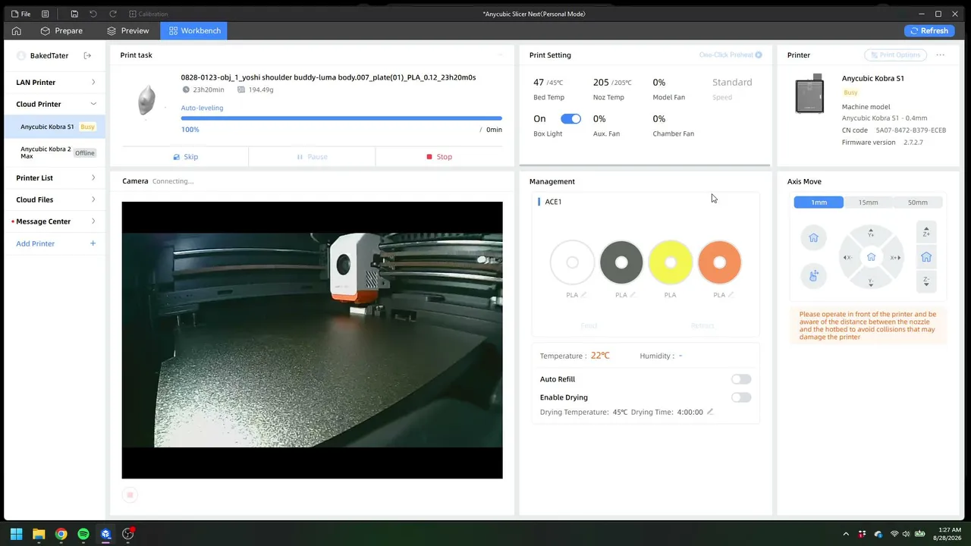Collapse the Cloud Printer section
This screenshot has height=546, width=971.
[x=55, y=104]
